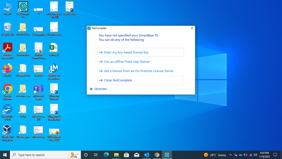The image size is (282, 159).
Task: Expand hidden system tray icons chevron
Action: pyautogui.click(x=230, y=155)
